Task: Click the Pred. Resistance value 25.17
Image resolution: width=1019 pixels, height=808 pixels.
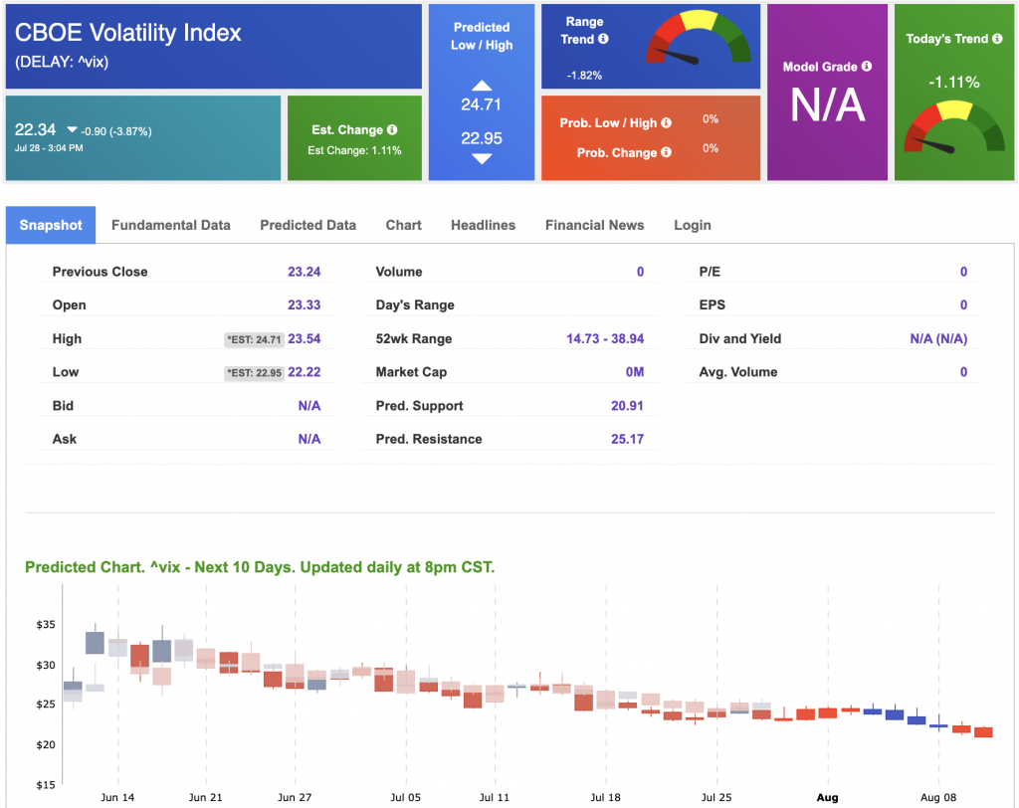Action: tap(627, 439)
